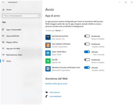Open App e funzionalità
135x105 pixels.
(14, 30)
